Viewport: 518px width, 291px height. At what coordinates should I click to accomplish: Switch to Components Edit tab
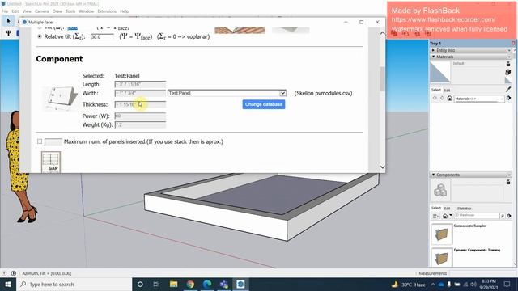point(447,209)
